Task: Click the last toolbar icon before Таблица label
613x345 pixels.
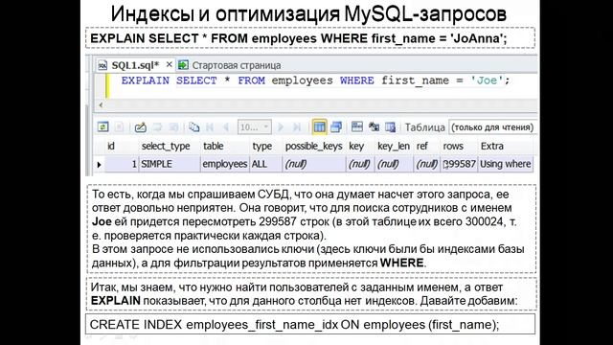Action: 390,126
